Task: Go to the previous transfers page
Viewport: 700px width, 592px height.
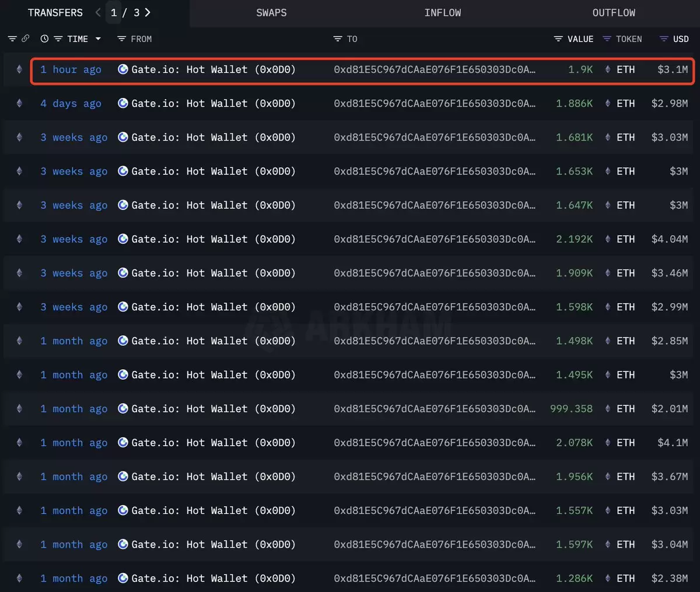Action: 98,12
